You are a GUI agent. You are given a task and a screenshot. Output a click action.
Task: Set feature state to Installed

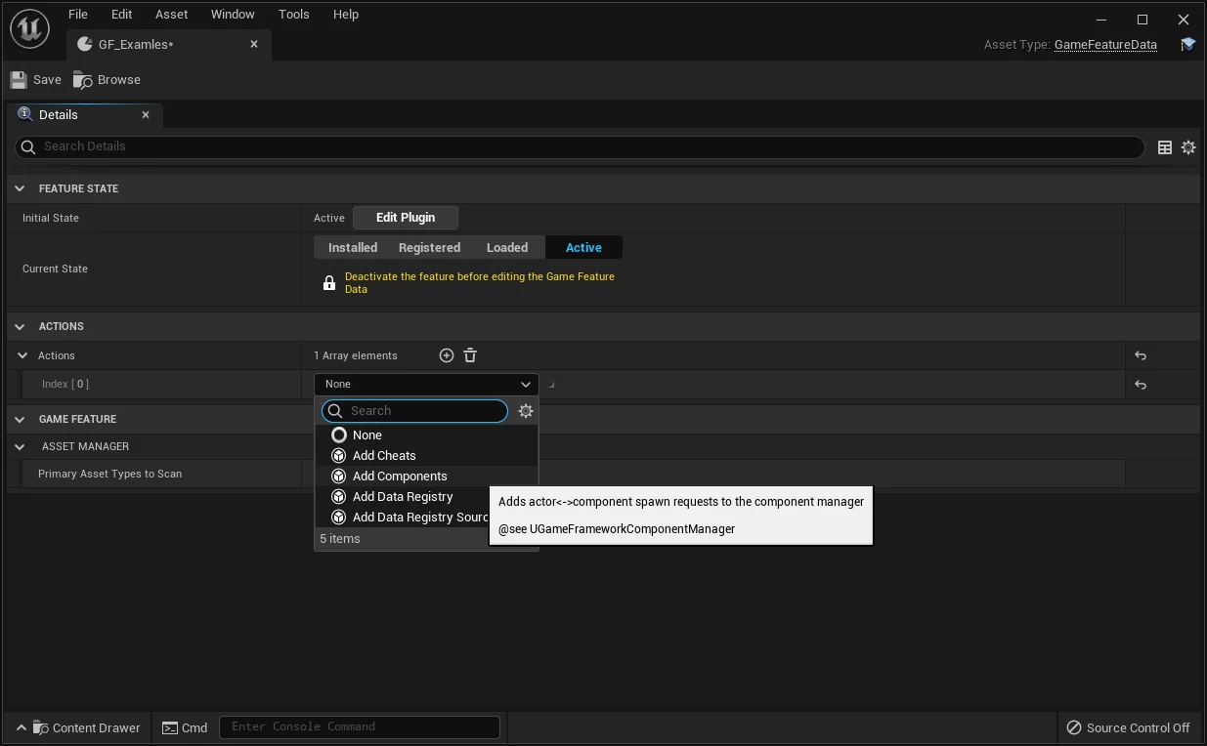click(353, 248)
